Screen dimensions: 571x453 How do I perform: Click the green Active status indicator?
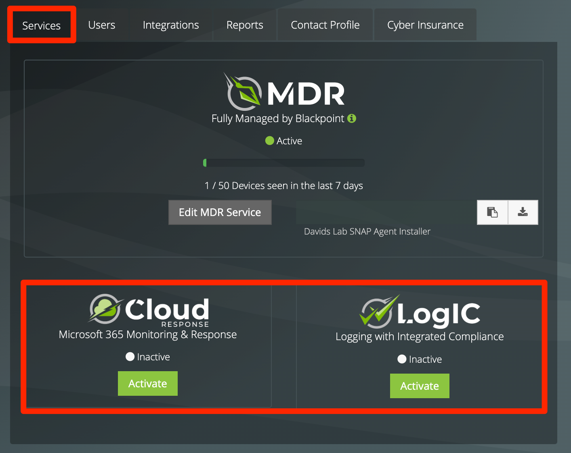click(269, 141)
